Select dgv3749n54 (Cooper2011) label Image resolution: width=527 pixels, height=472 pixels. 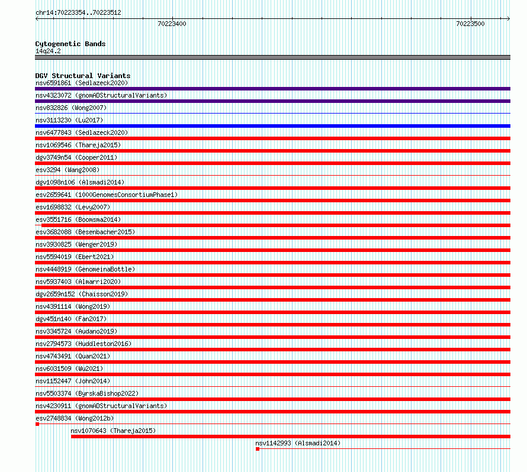pyautogui.click(x=76, y=157)
